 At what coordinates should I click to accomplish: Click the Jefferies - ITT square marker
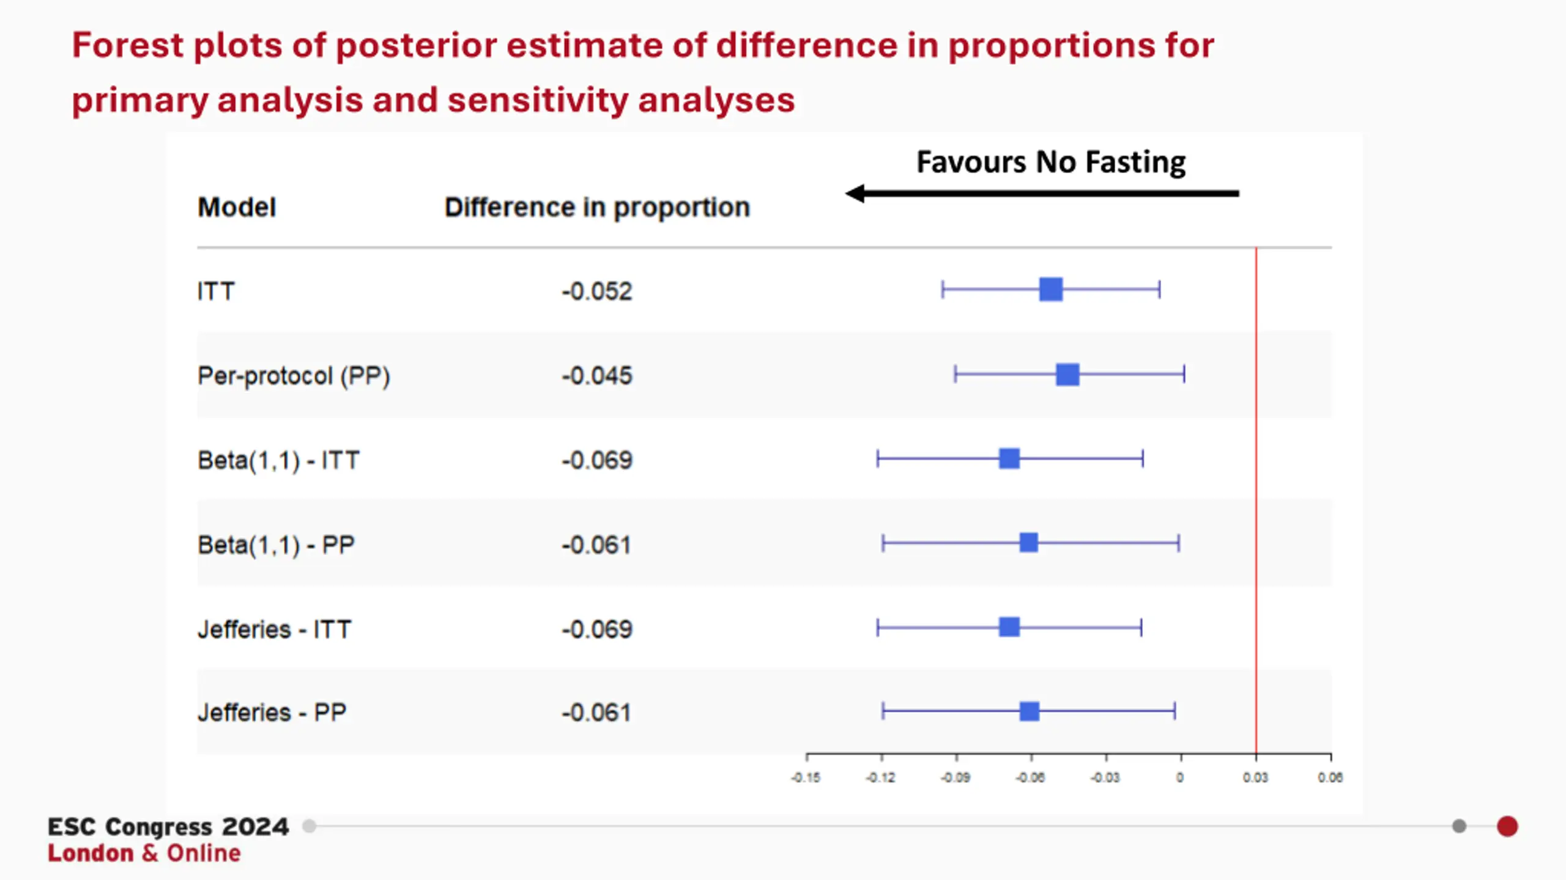(x=1009, y=626)
